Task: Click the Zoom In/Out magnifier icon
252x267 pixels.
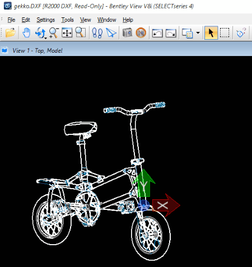Action: pyautogui.click(x=54, y=33)
